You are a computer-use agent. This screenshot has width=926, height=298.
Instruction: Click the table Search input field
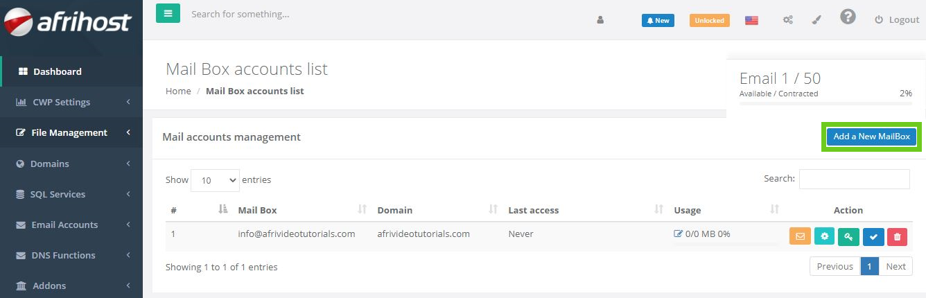point(854,179)
